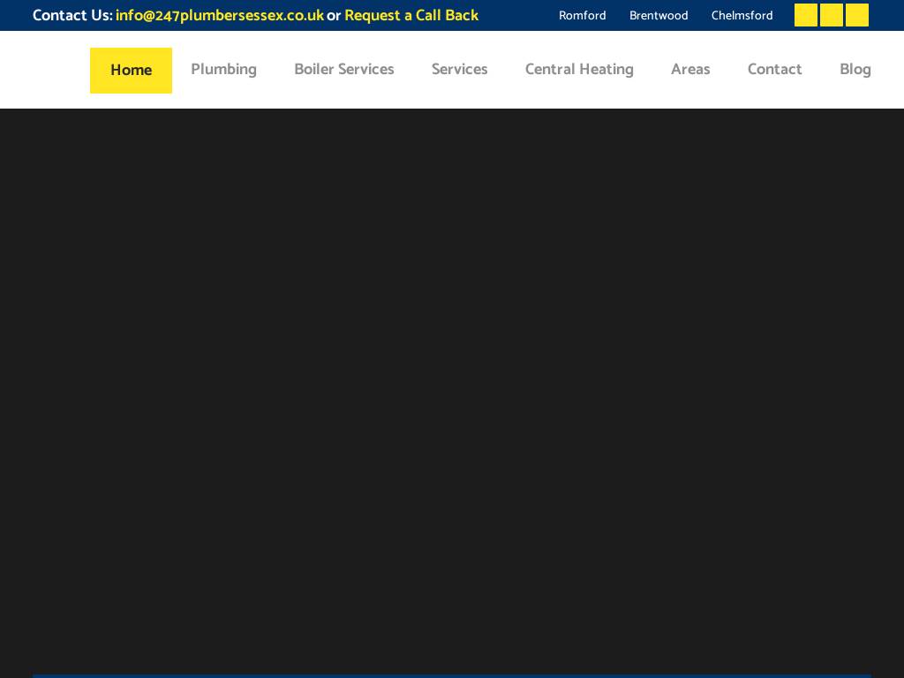This screenshot has height=678, width=904.
Task: Open the Brentwood location link
Action: 659,16
